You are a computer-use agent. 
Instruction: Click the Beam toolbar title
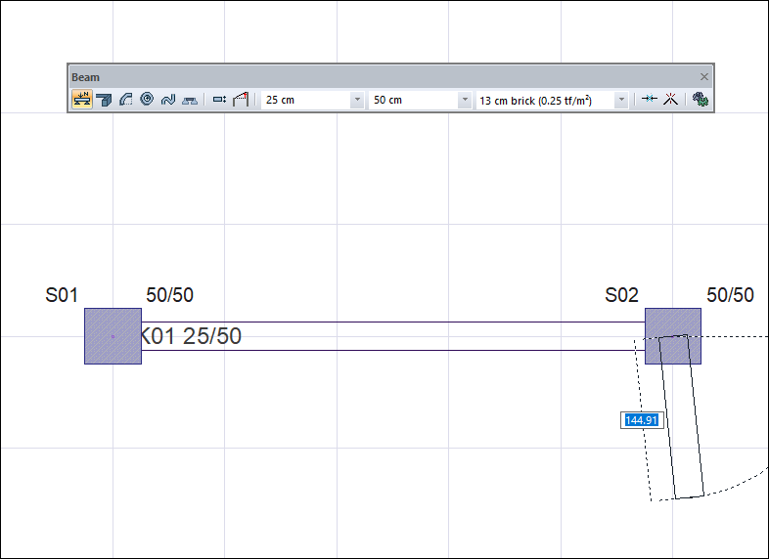pyautogui.click(x=85, y=77)
